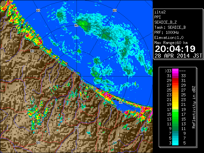The image size is (204, 153).
Task: Pick the cyan 3–5 dBZ legend swatch
Action: coord(175,143)
